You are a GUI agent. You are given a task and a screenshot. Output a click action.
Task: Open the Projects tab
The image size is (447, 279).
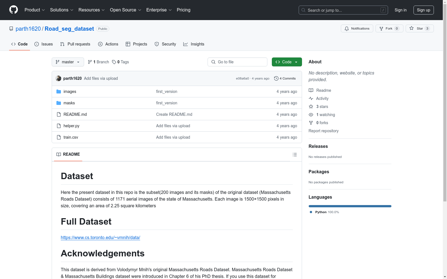click(136, 44)
